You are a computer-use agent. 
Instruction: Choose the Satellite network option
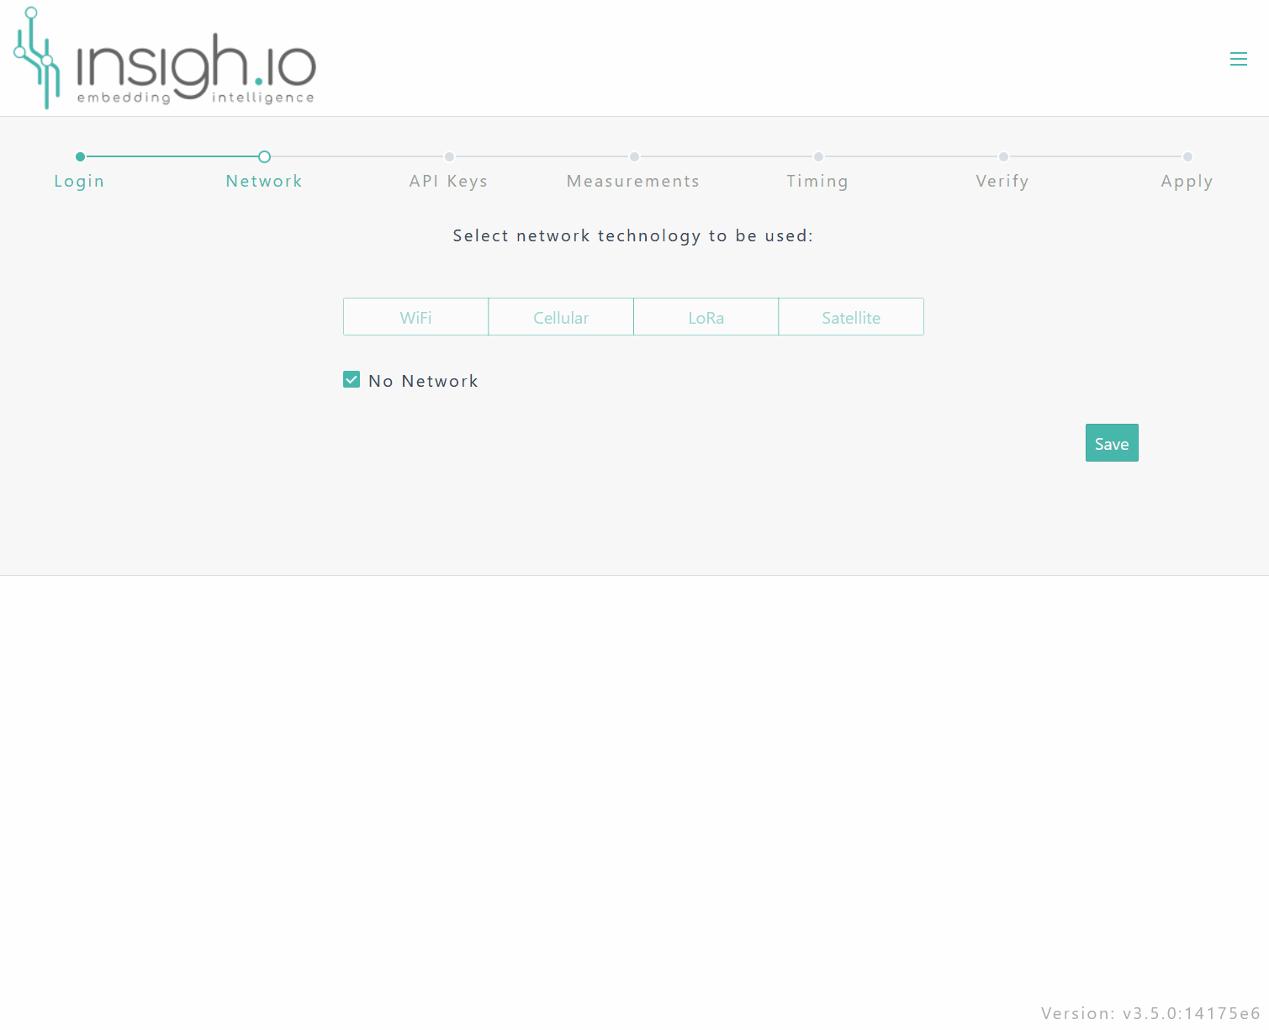[x=851, y=317]
